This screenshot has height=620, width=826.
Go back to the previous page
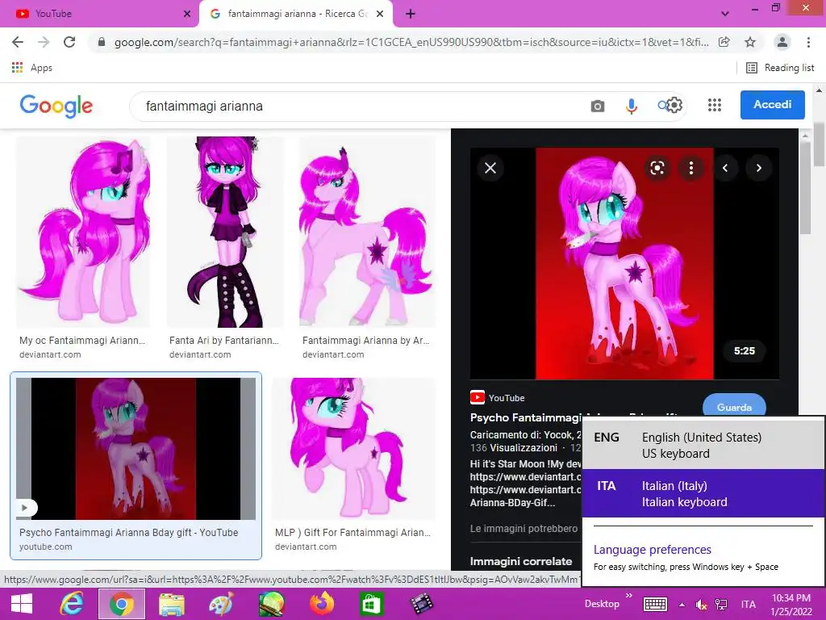(x=18, y=42)
